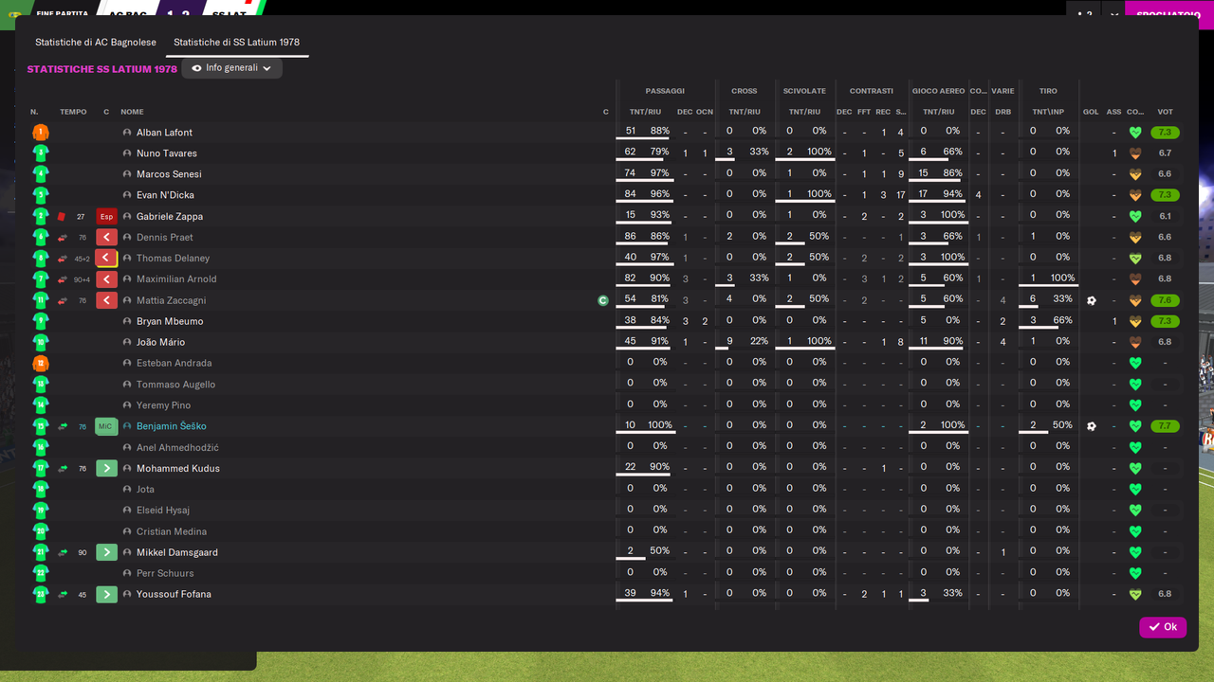
Task: Click the Nuno Tavares player name
Action: [x=167, y=153]
